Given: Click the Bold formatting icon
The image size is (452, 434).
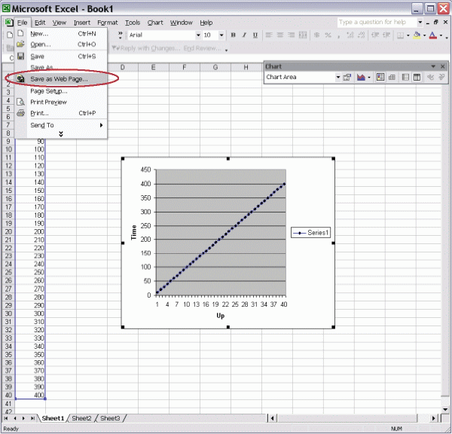Looking at the screenshot, I should click(234, 35).
